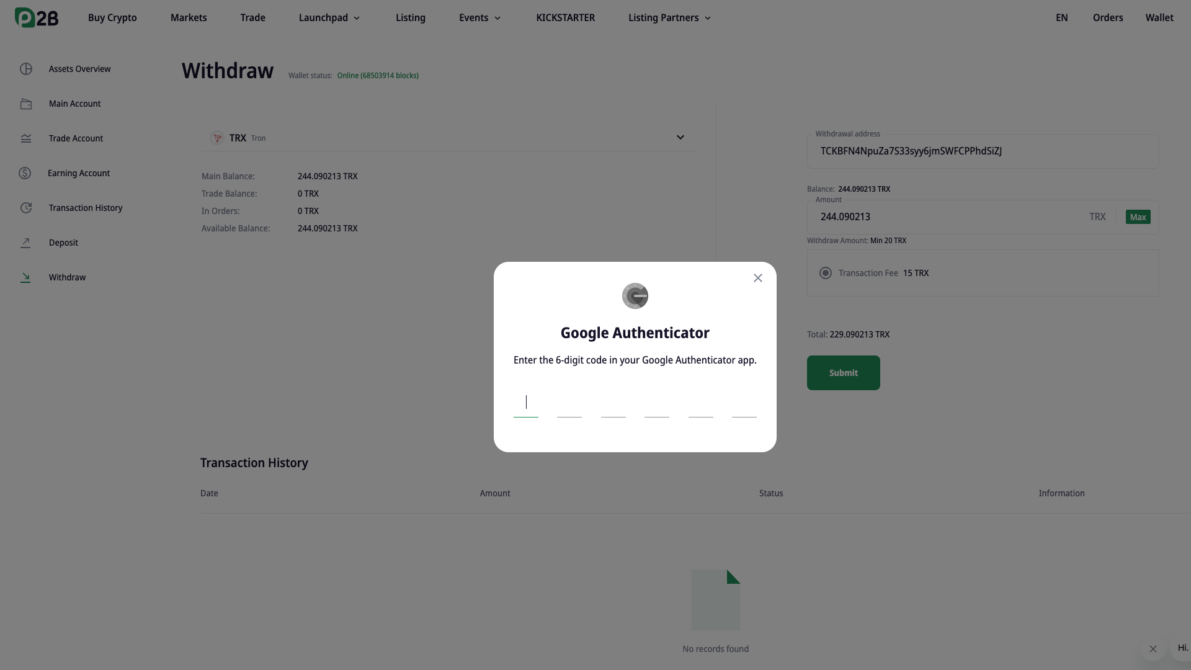Go to Markets page

pyautogui.click(x=189, y=17)
